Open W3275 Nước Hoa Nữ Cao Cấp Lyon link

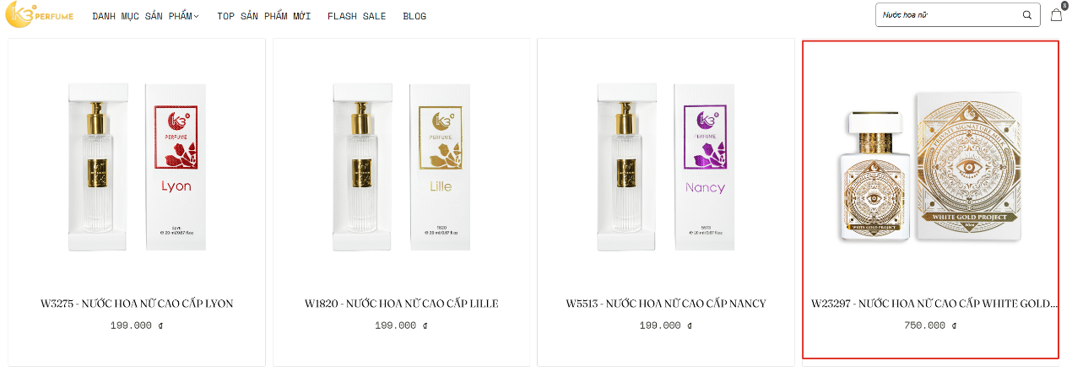coord(137,304)
